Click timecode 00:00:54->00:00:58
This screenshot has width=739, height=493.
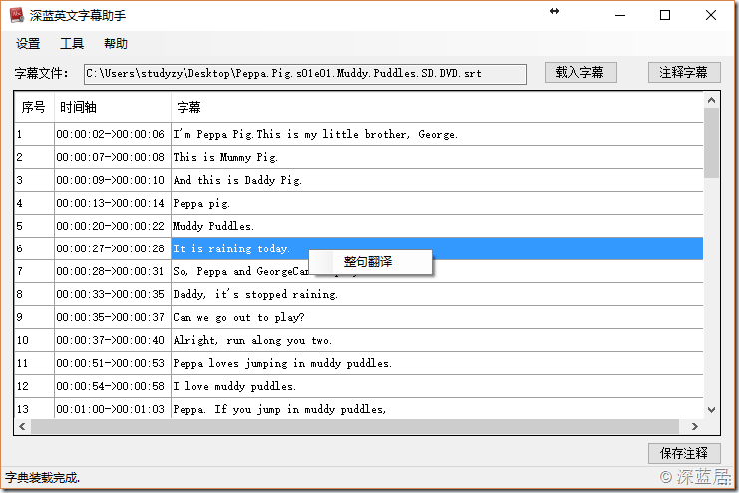(x=111, y=386)
